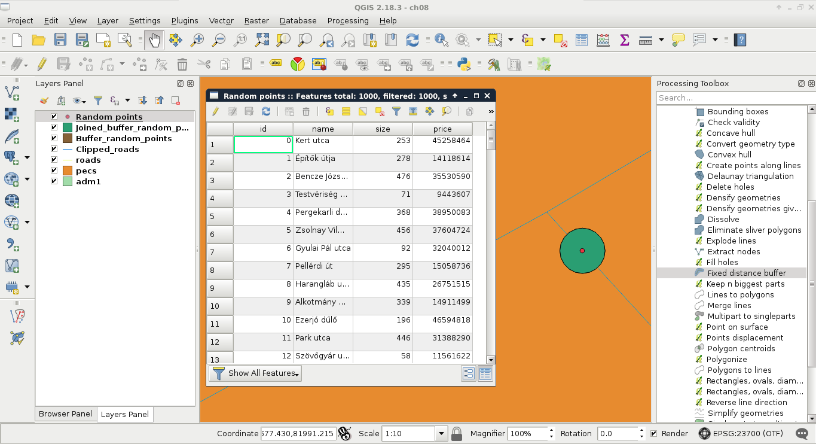Open the Python console icon
This screenshot has width=816, height=444.
coord(463,64)
